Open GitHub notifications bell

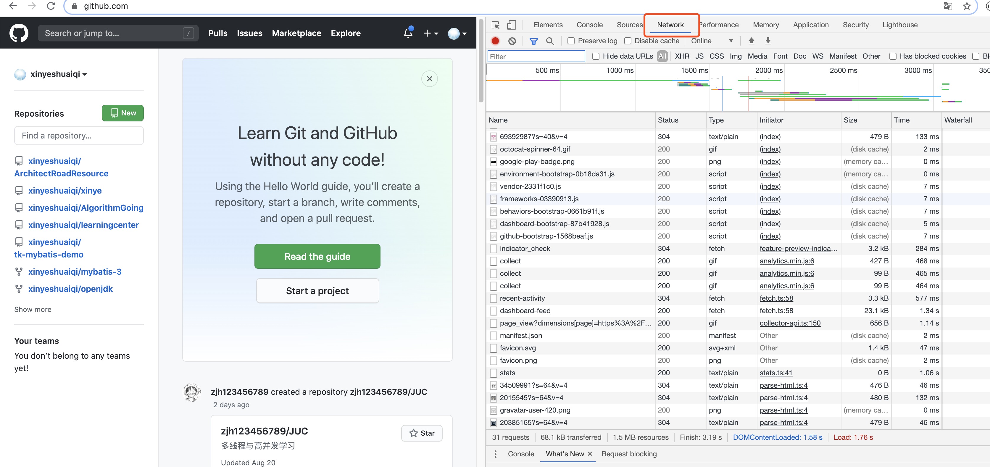408,33
